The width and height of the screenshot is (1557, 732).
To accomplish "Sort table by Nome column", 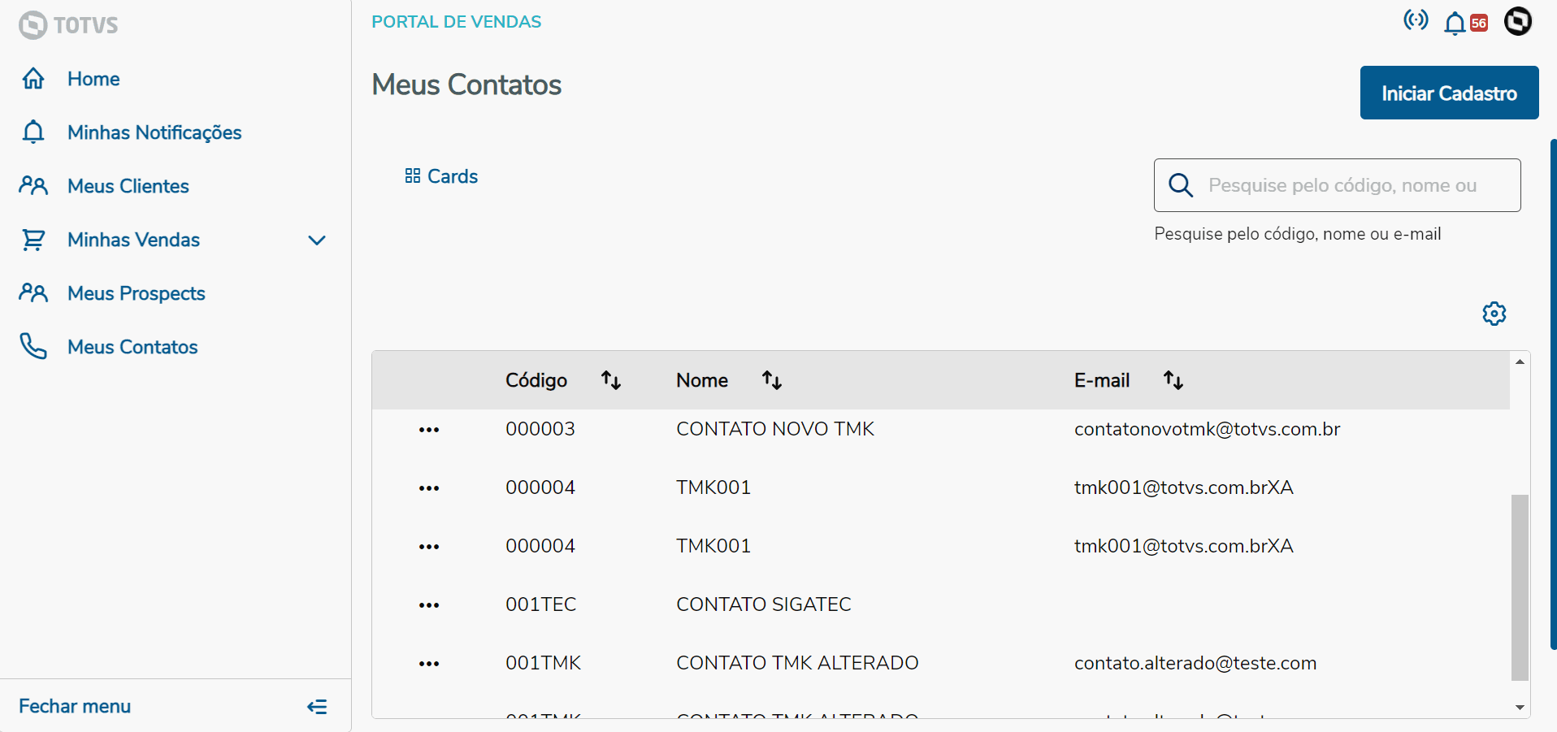I will pyautogui.click(x=772, y=380).
